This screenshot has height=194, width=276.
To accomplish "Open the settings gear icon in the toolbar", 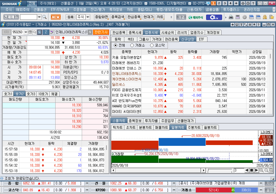I will coord(245,17).
